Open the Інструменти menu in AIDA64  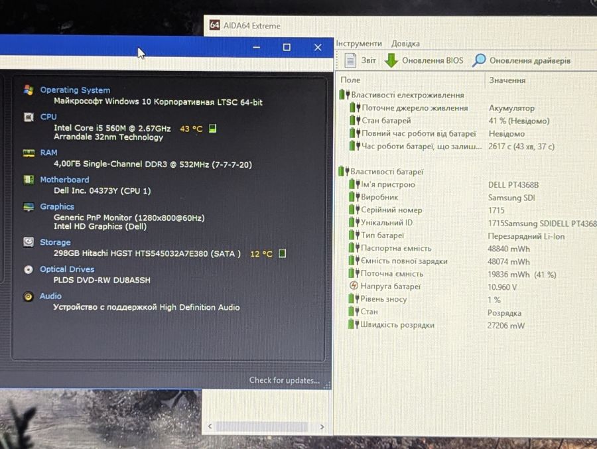pyautogui.click(x=359, y=43)
